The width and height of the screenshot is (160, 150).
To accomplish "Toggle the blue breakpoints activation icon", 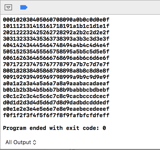I will click(24, 7).
